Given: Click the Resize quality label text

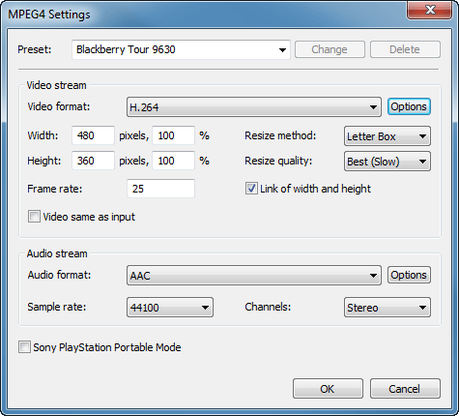Looking at the screenshot, I should [x=278, y=161].
